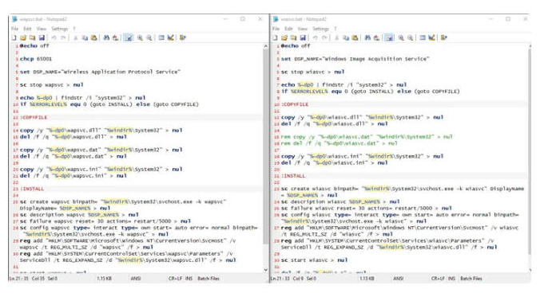Click the Exit icon in wiasvc.bat toolbar
The width and height of the screenshot is (552, 297).
pos(444,37)
